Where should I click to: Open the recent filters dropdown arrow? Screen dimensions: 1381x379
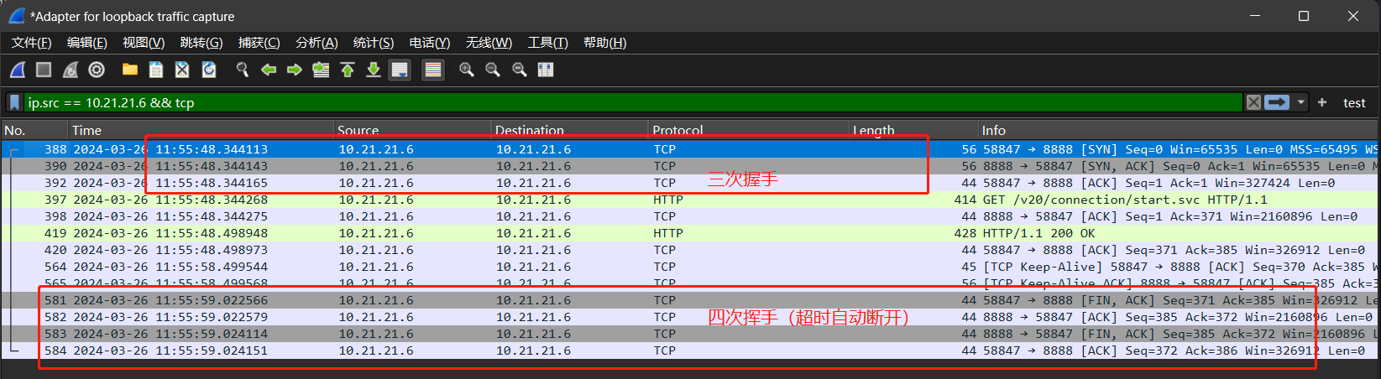click(1301, 102)
